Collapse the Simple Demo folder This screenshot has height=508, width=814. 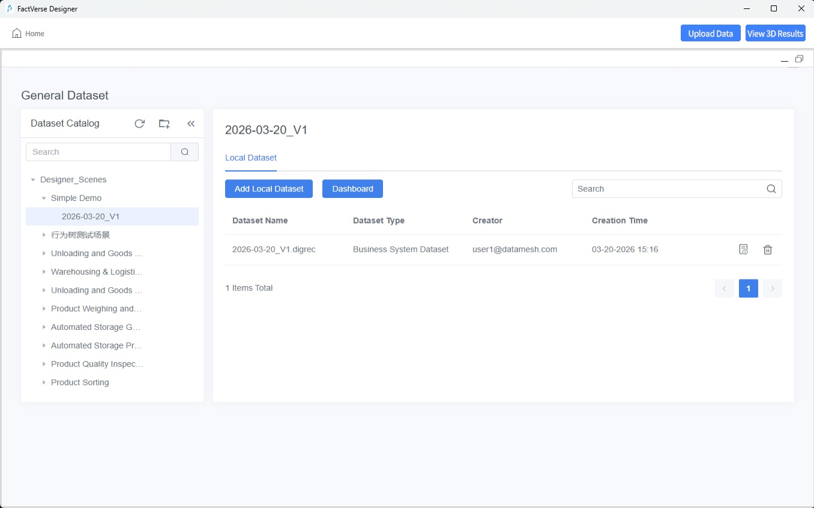tap(44, 198)
